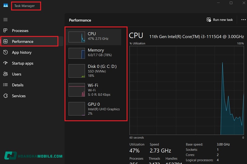Go to the Startup apps page
Viewport: 247px width, 164px height.
pyautogui.click(x=23, y=63)
